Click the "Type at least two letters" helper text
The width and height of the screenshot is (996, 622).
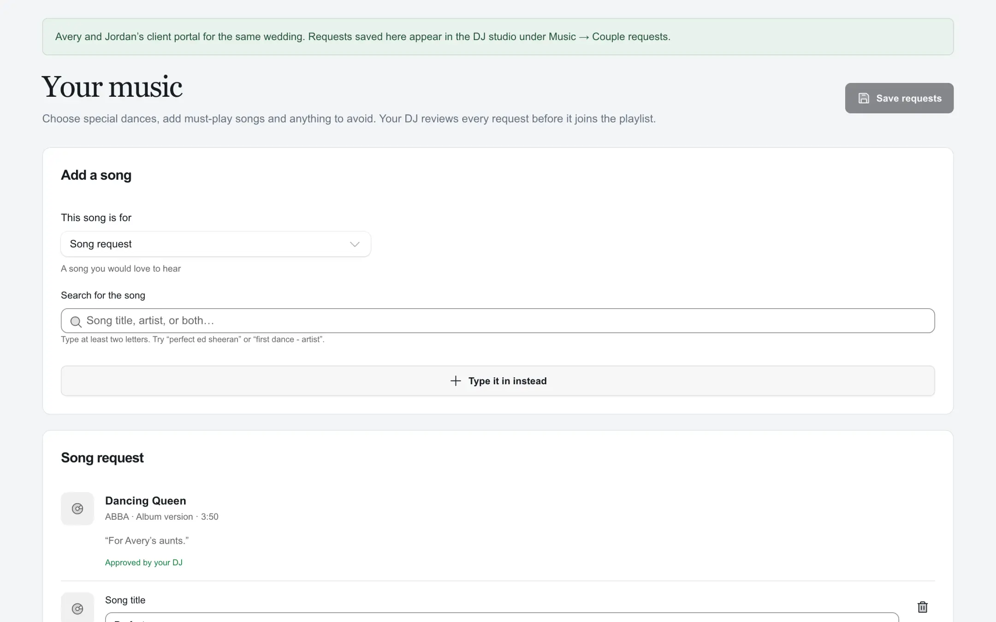193,340
